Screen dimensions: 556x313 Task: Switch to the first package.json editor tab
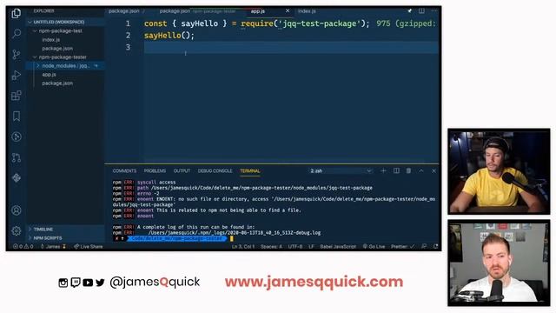click(124, 11)
